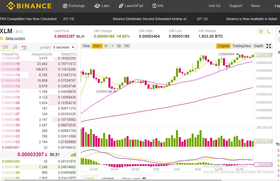Click total 0.78711472 in order book

tap(67, 64)
